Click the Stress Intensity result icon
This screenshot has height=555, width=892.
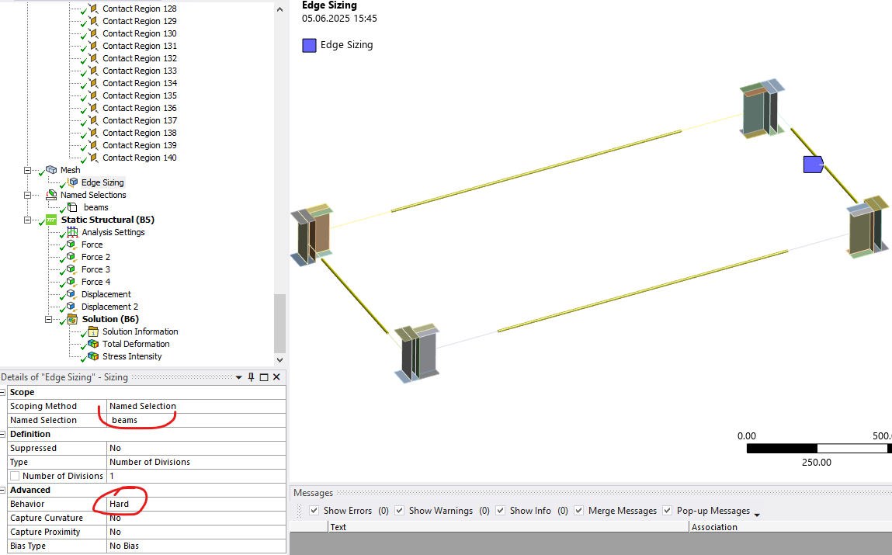point(93,356)
